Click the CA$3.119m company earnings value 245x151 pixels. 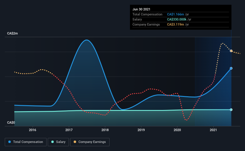coord(175,24)
